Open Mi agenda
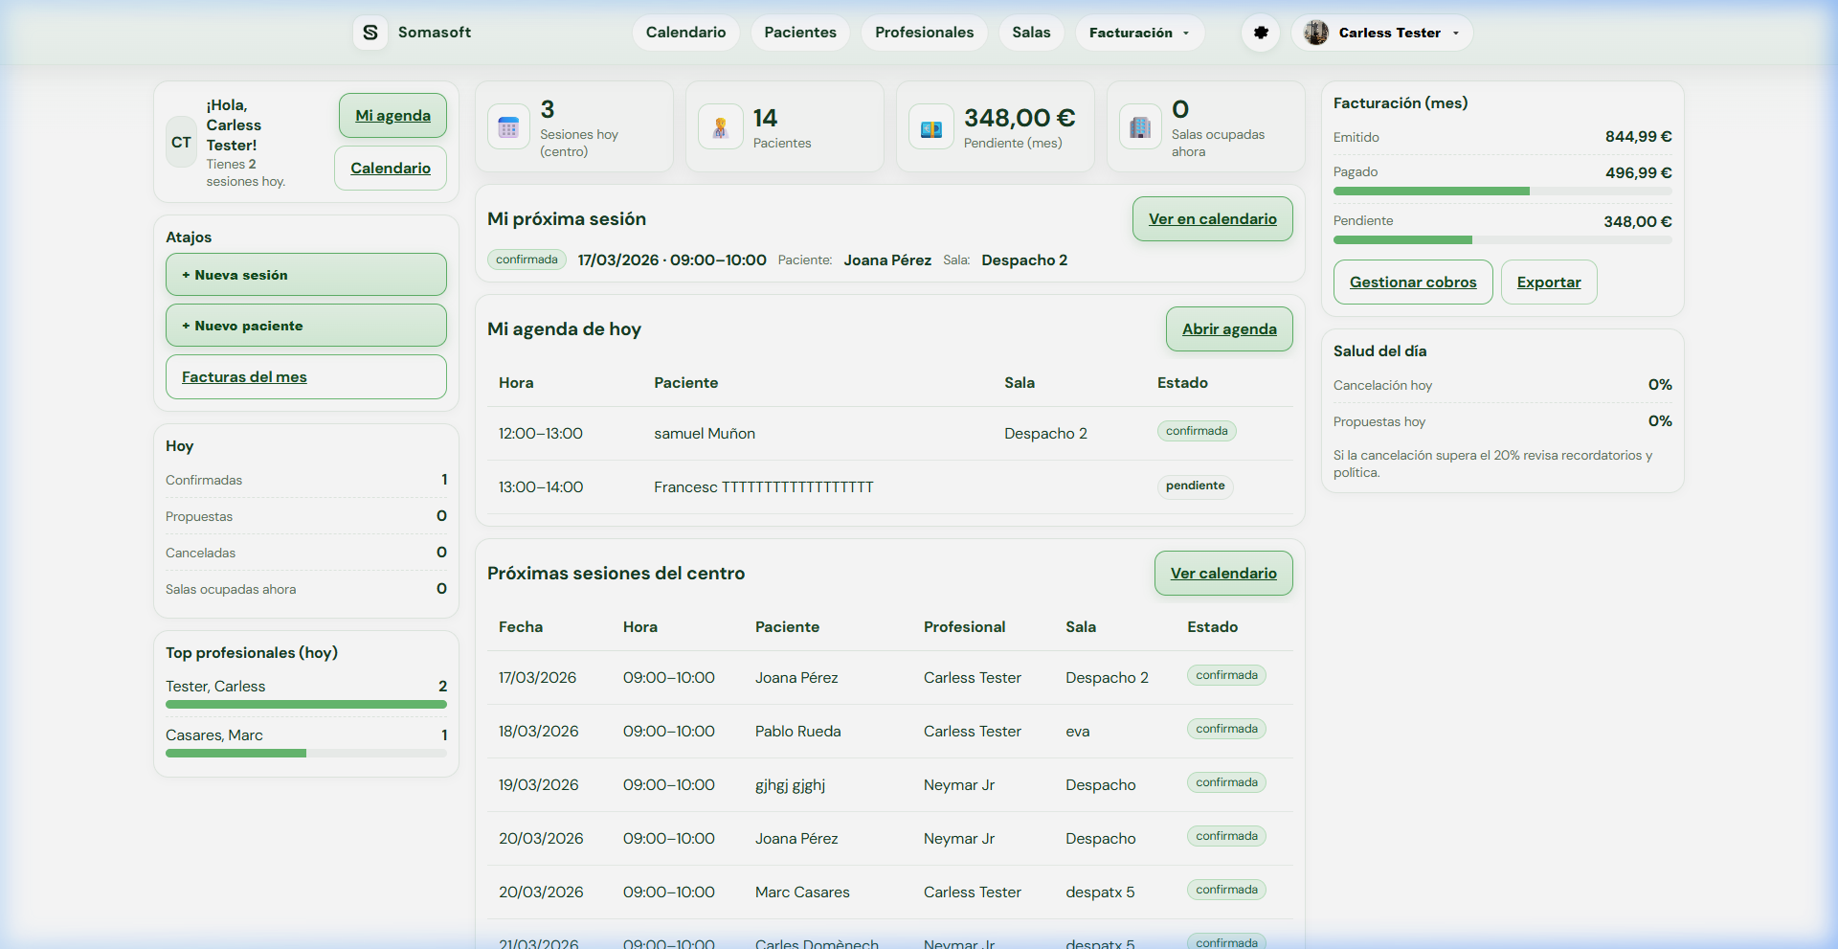This screenshot has height=949, width=1838. coord(392,115)
